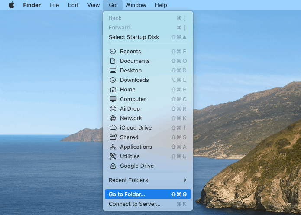Select the Computer label text
Viewport: 301px width, 215px height.
pos(133,99)
